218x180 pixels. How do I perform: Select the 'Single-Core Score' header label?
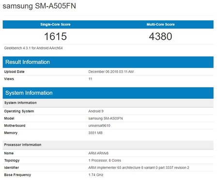(x=55, y=24)
